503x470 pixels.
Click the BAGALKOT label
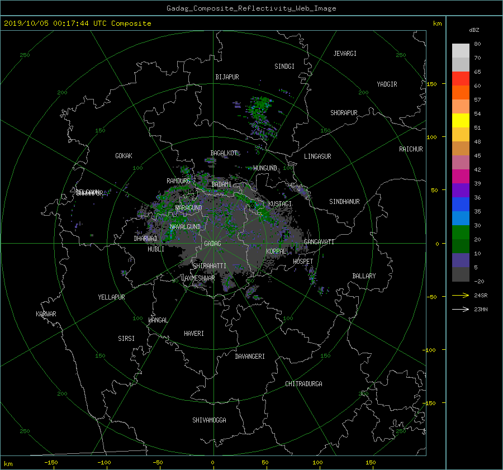pyautogui.click(x=224, y=153)
